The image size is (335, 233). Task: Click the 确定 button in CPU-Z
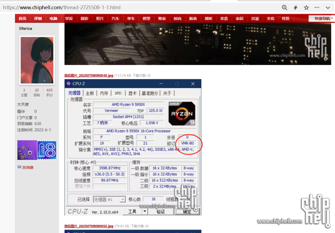(x=187, y=211)
